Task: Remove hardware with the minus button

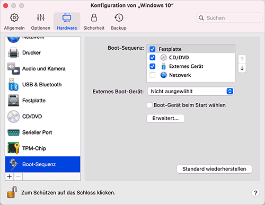Action: (18, 176)
